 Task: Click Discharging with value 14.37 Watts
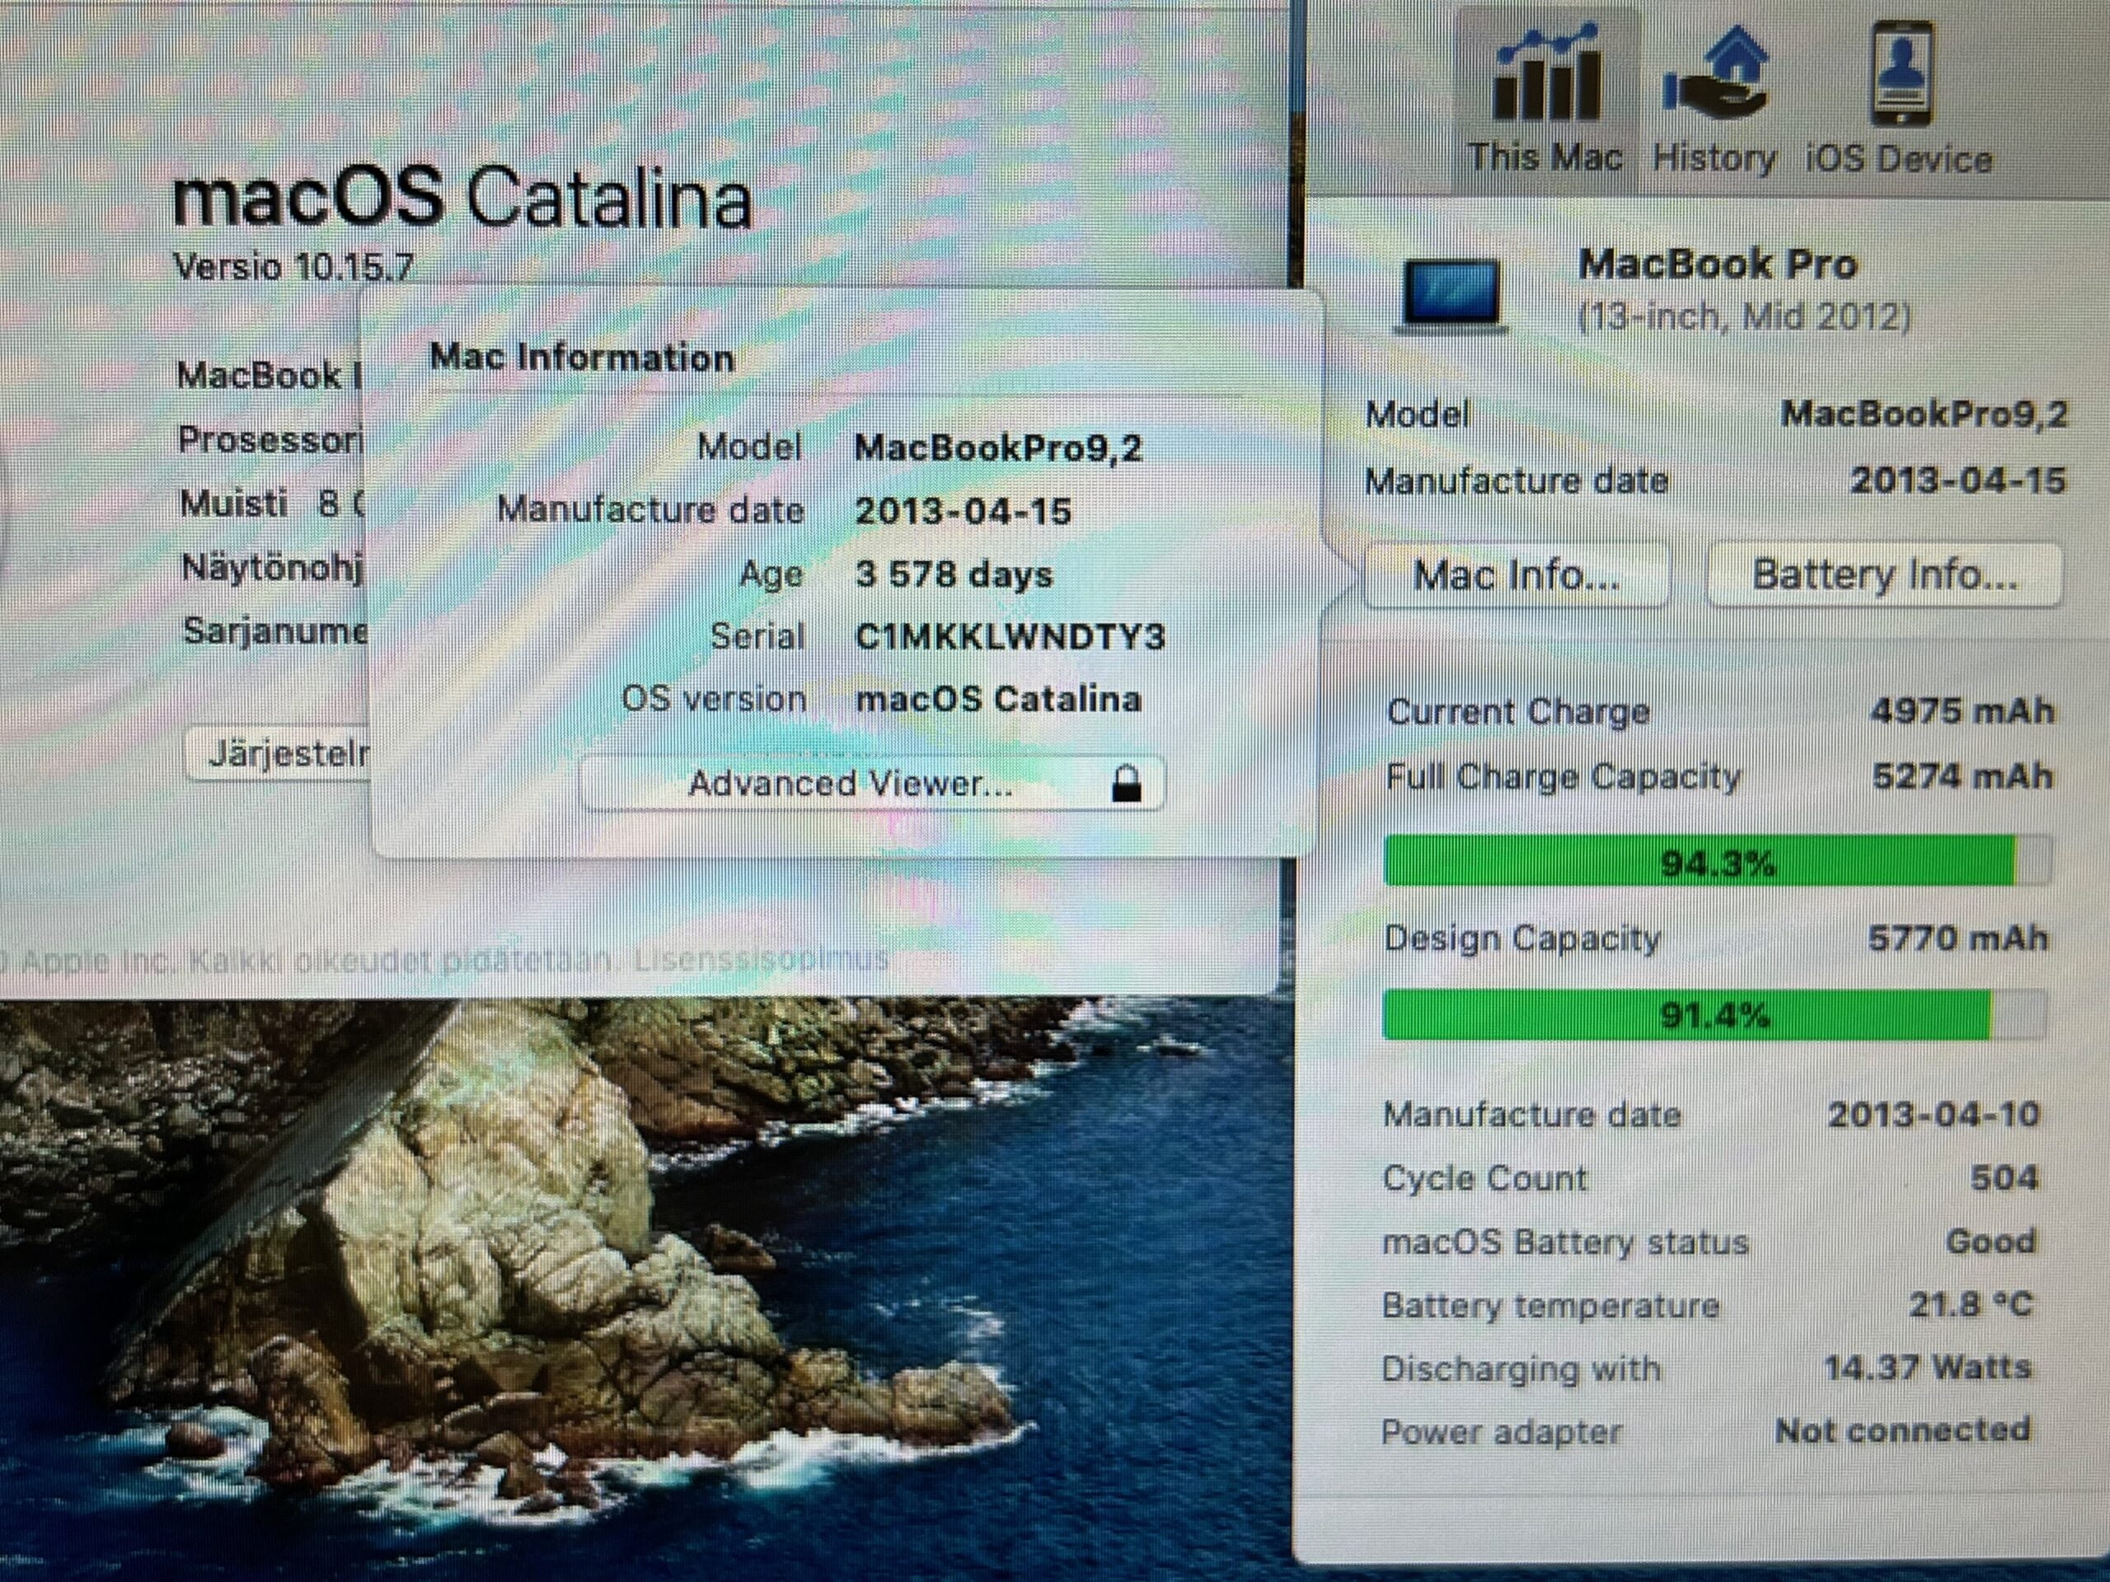pos(1928,1369)
